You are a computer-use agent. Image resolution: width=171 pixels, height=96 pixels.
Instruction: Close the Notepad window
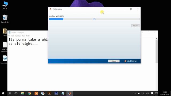point(155,33)
